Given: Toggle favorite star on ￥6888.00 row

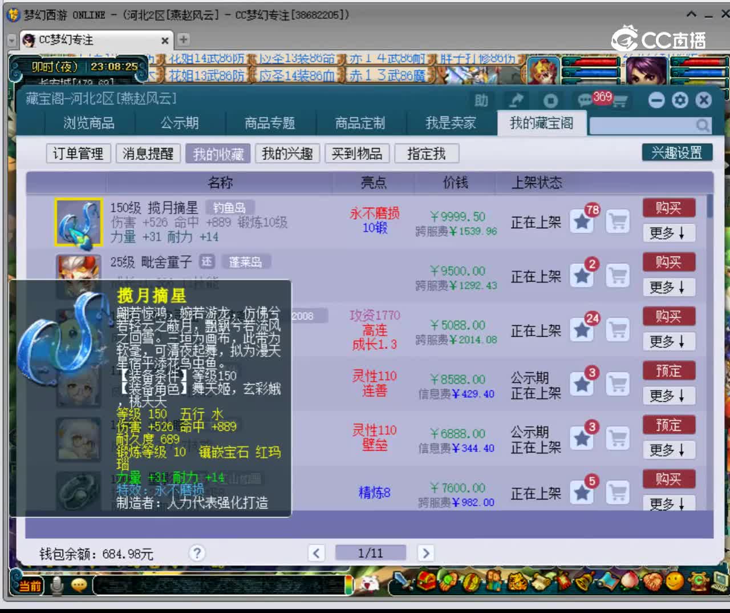Looking at the screenshot, I should tap(582, 438).
